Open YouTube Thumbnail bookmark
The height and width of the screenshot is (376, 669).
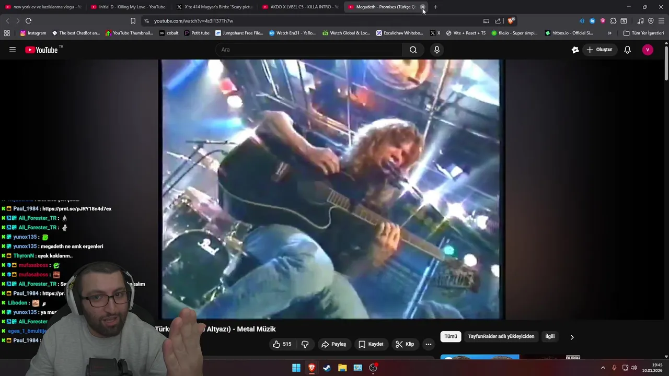[129, 33]
